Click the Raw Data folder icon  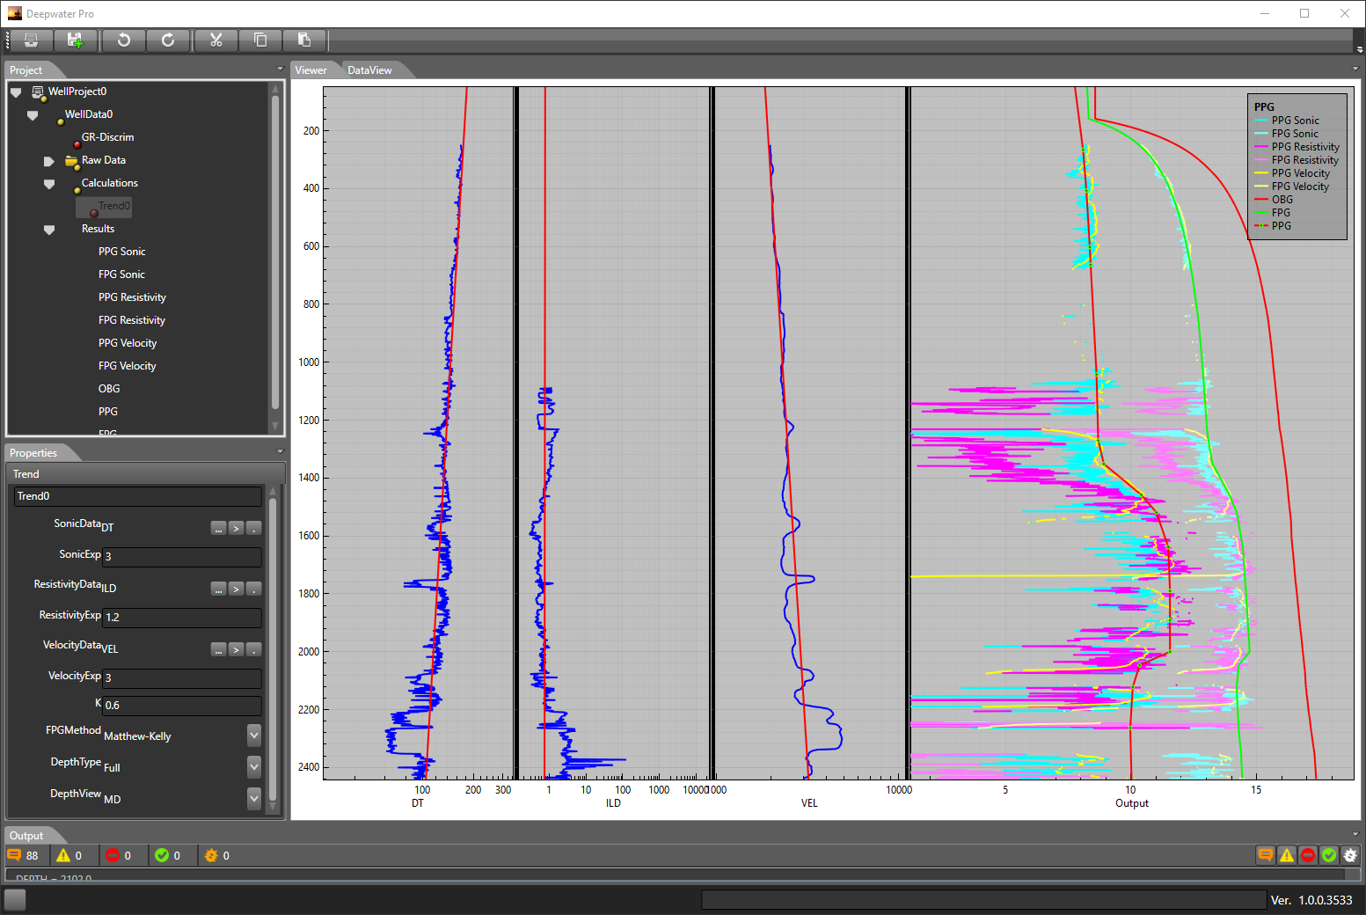pyautogui.click(x=71, y=161)
